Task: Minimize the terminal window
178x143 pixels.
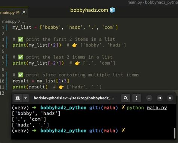Action: tap(149, 98)
